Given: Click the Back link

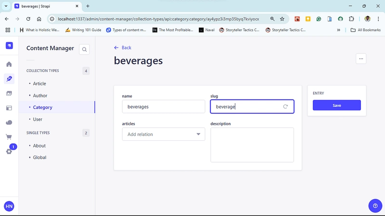Looking at the screenshot, I should click(x=123, y=48).
